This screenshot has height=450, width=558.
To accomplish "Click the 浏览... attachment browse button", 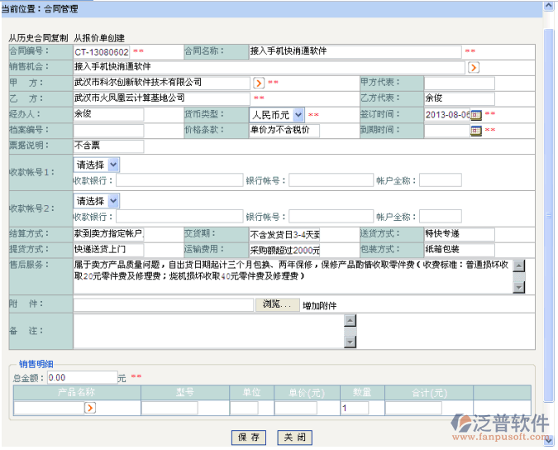I will tap(278, 304).
